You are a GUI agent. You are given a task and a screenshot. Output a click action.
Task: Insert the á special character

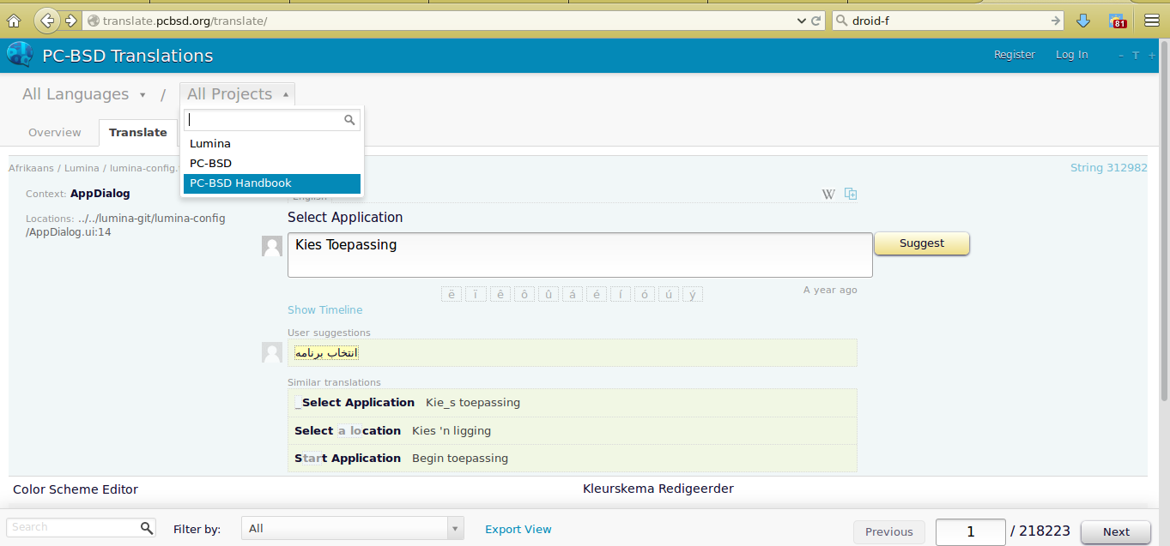click(573, 295)
